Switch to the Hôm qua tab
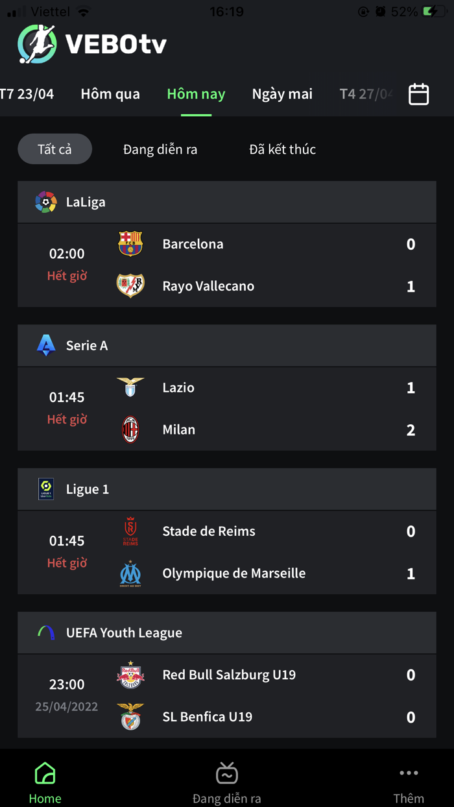This screenshot has width=454, height=807. pyautogui.click(x=110, y=94)
